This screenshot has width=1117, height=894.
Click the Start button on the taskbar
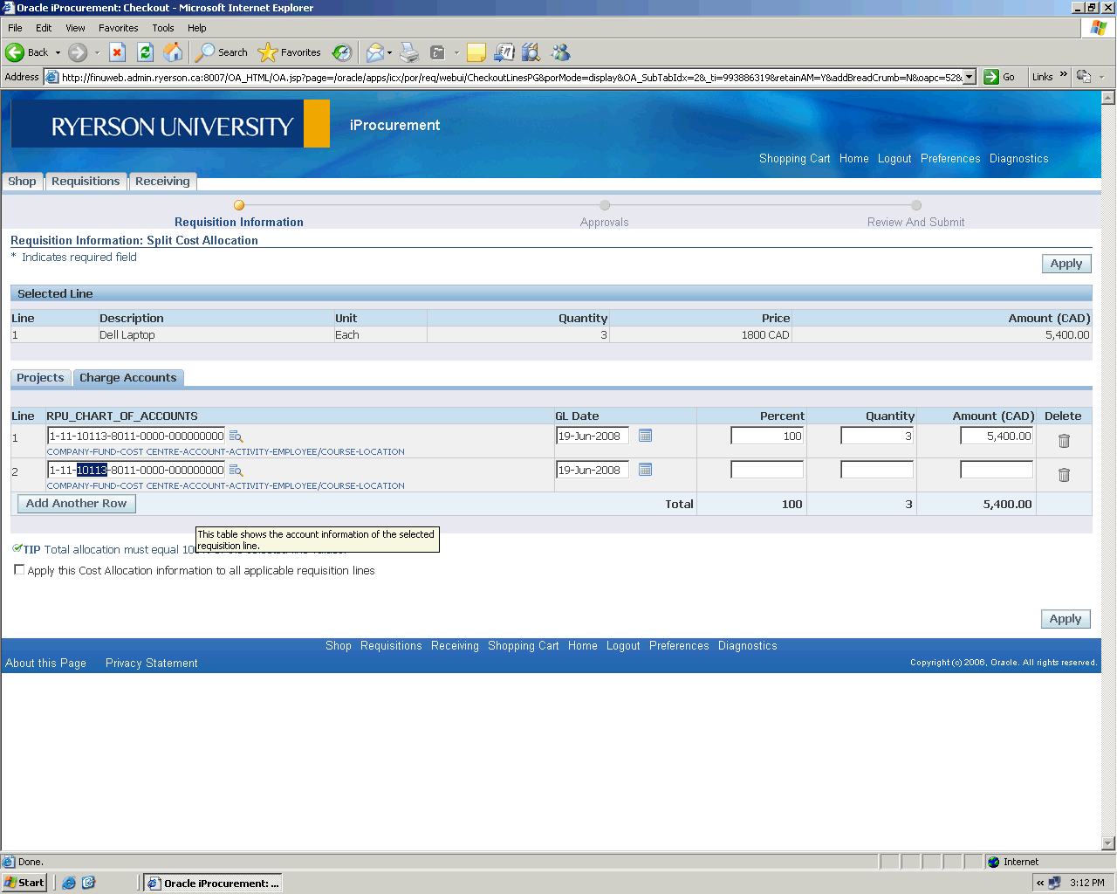24,883
